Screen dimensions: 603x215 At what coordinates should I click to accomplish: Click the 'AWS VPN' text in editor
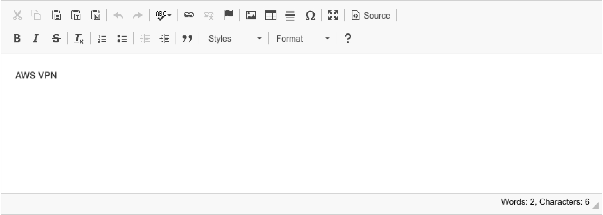pyautogui.click(x=36, y=75)
